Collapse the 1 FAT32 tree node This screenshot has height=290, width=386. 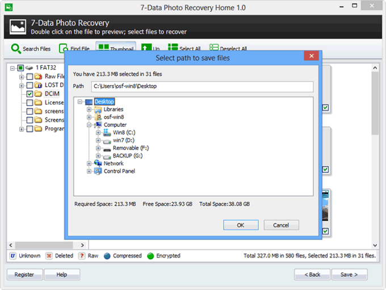click(x=12, y=68)
